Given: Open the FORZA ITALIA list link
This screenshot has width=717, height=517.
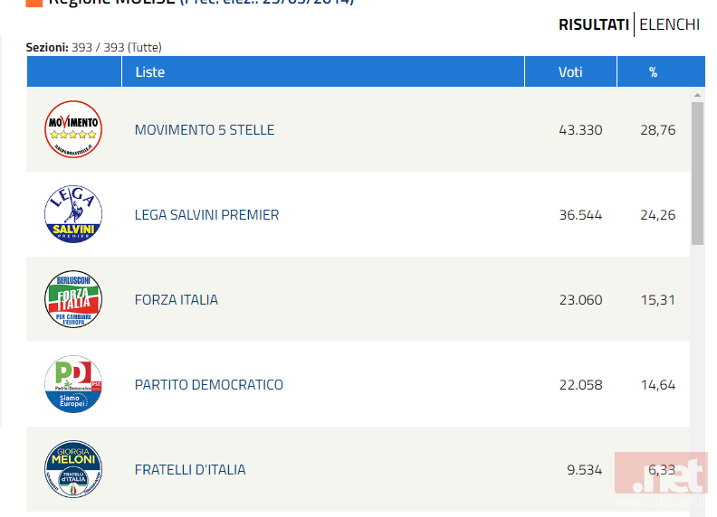Looking at the screenshot, I should pyautogui.click(x=176, y=300).
